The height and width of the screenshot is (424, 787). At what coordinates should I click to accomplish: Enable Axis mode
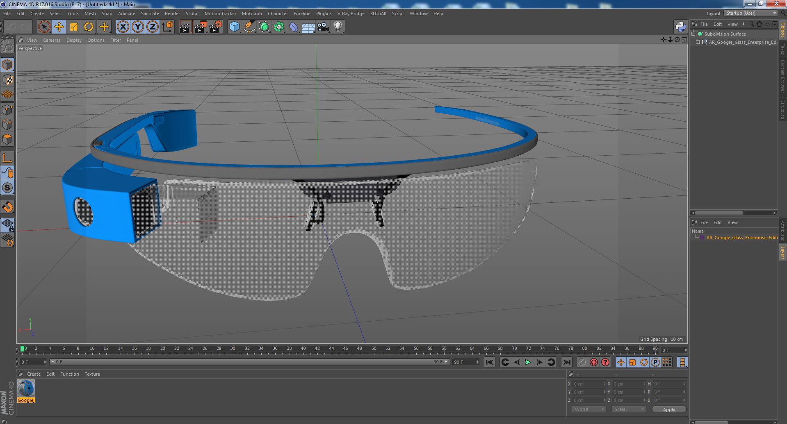(7, 158)
